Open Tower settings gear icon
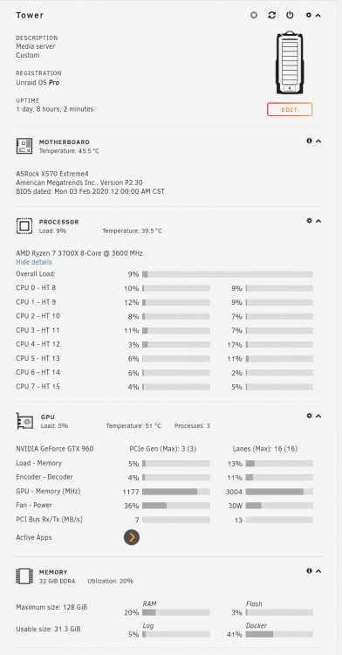Screen dimensions: 342x655 pos(309,15)
